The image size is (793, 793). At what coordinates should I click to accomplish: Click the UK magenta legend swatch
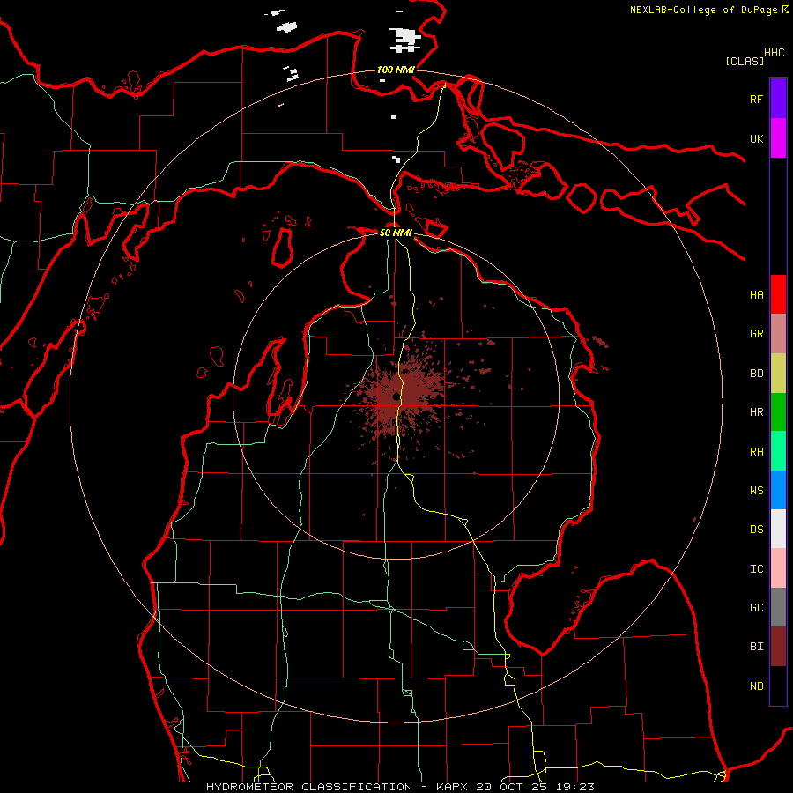click(778, 138)
